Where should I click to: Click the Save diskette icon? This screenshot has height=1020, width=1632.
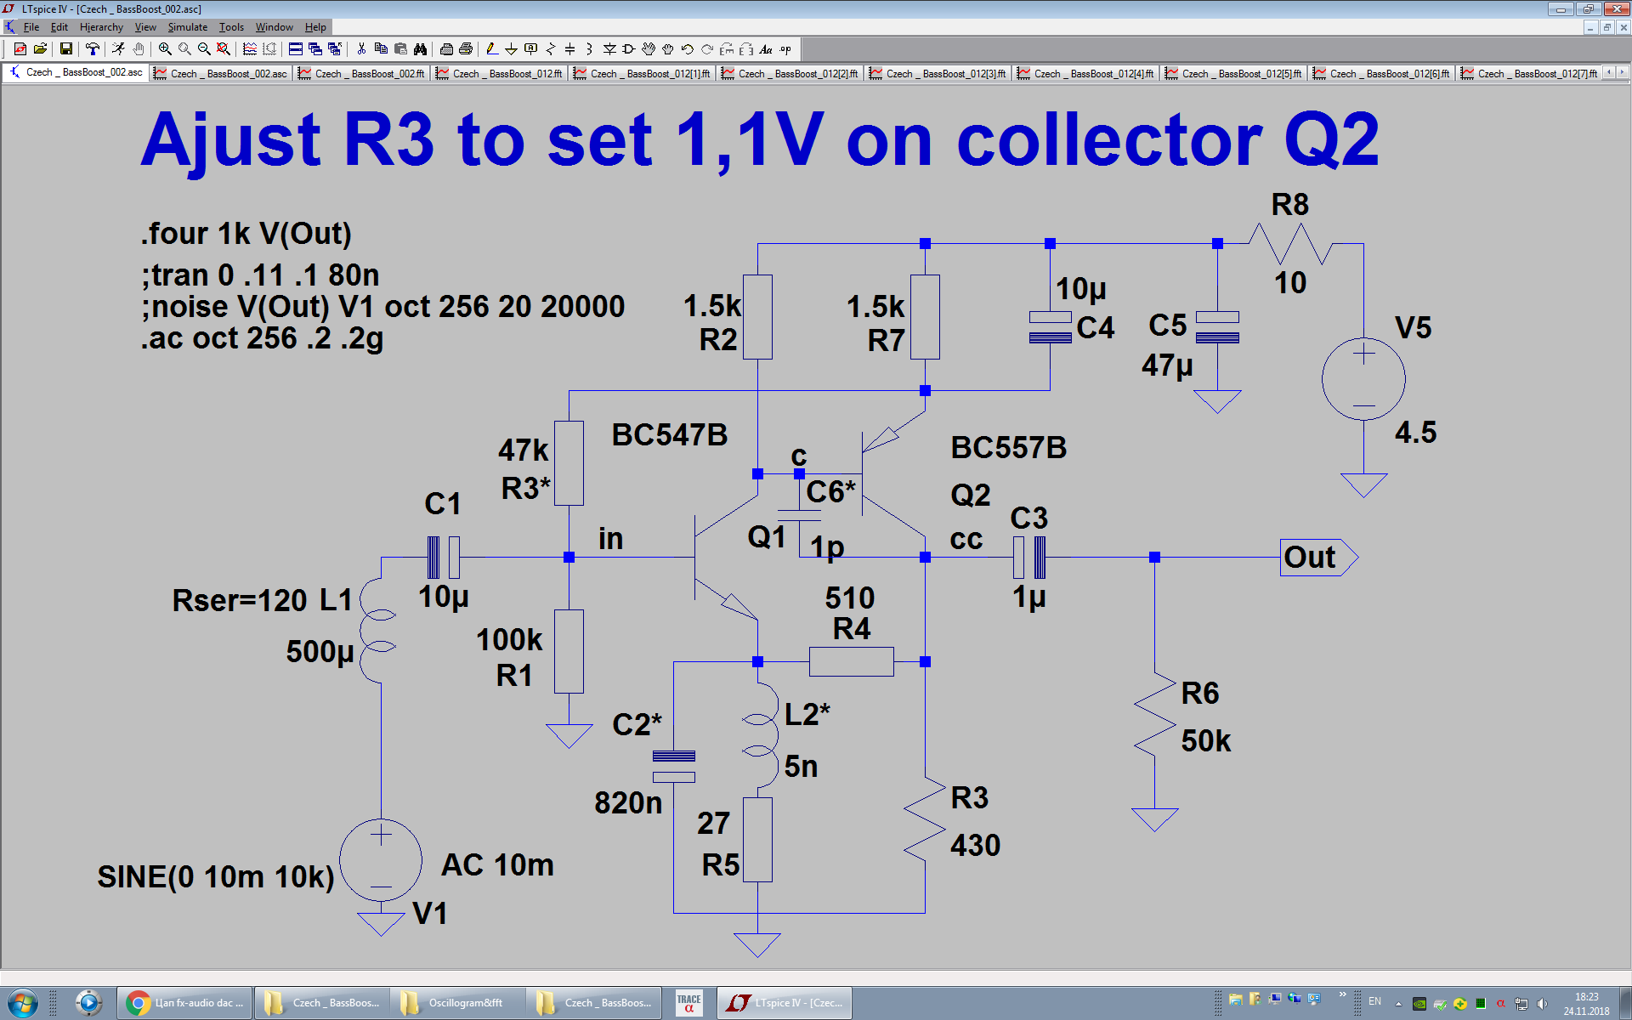tap(65, 49)
